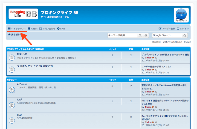Viewport: 197px width, 129px height.
Task: Click the ブロギングライフ BB の使い方 / お知らせ category header
Action: pyautogui.click(x=25, y=49)
